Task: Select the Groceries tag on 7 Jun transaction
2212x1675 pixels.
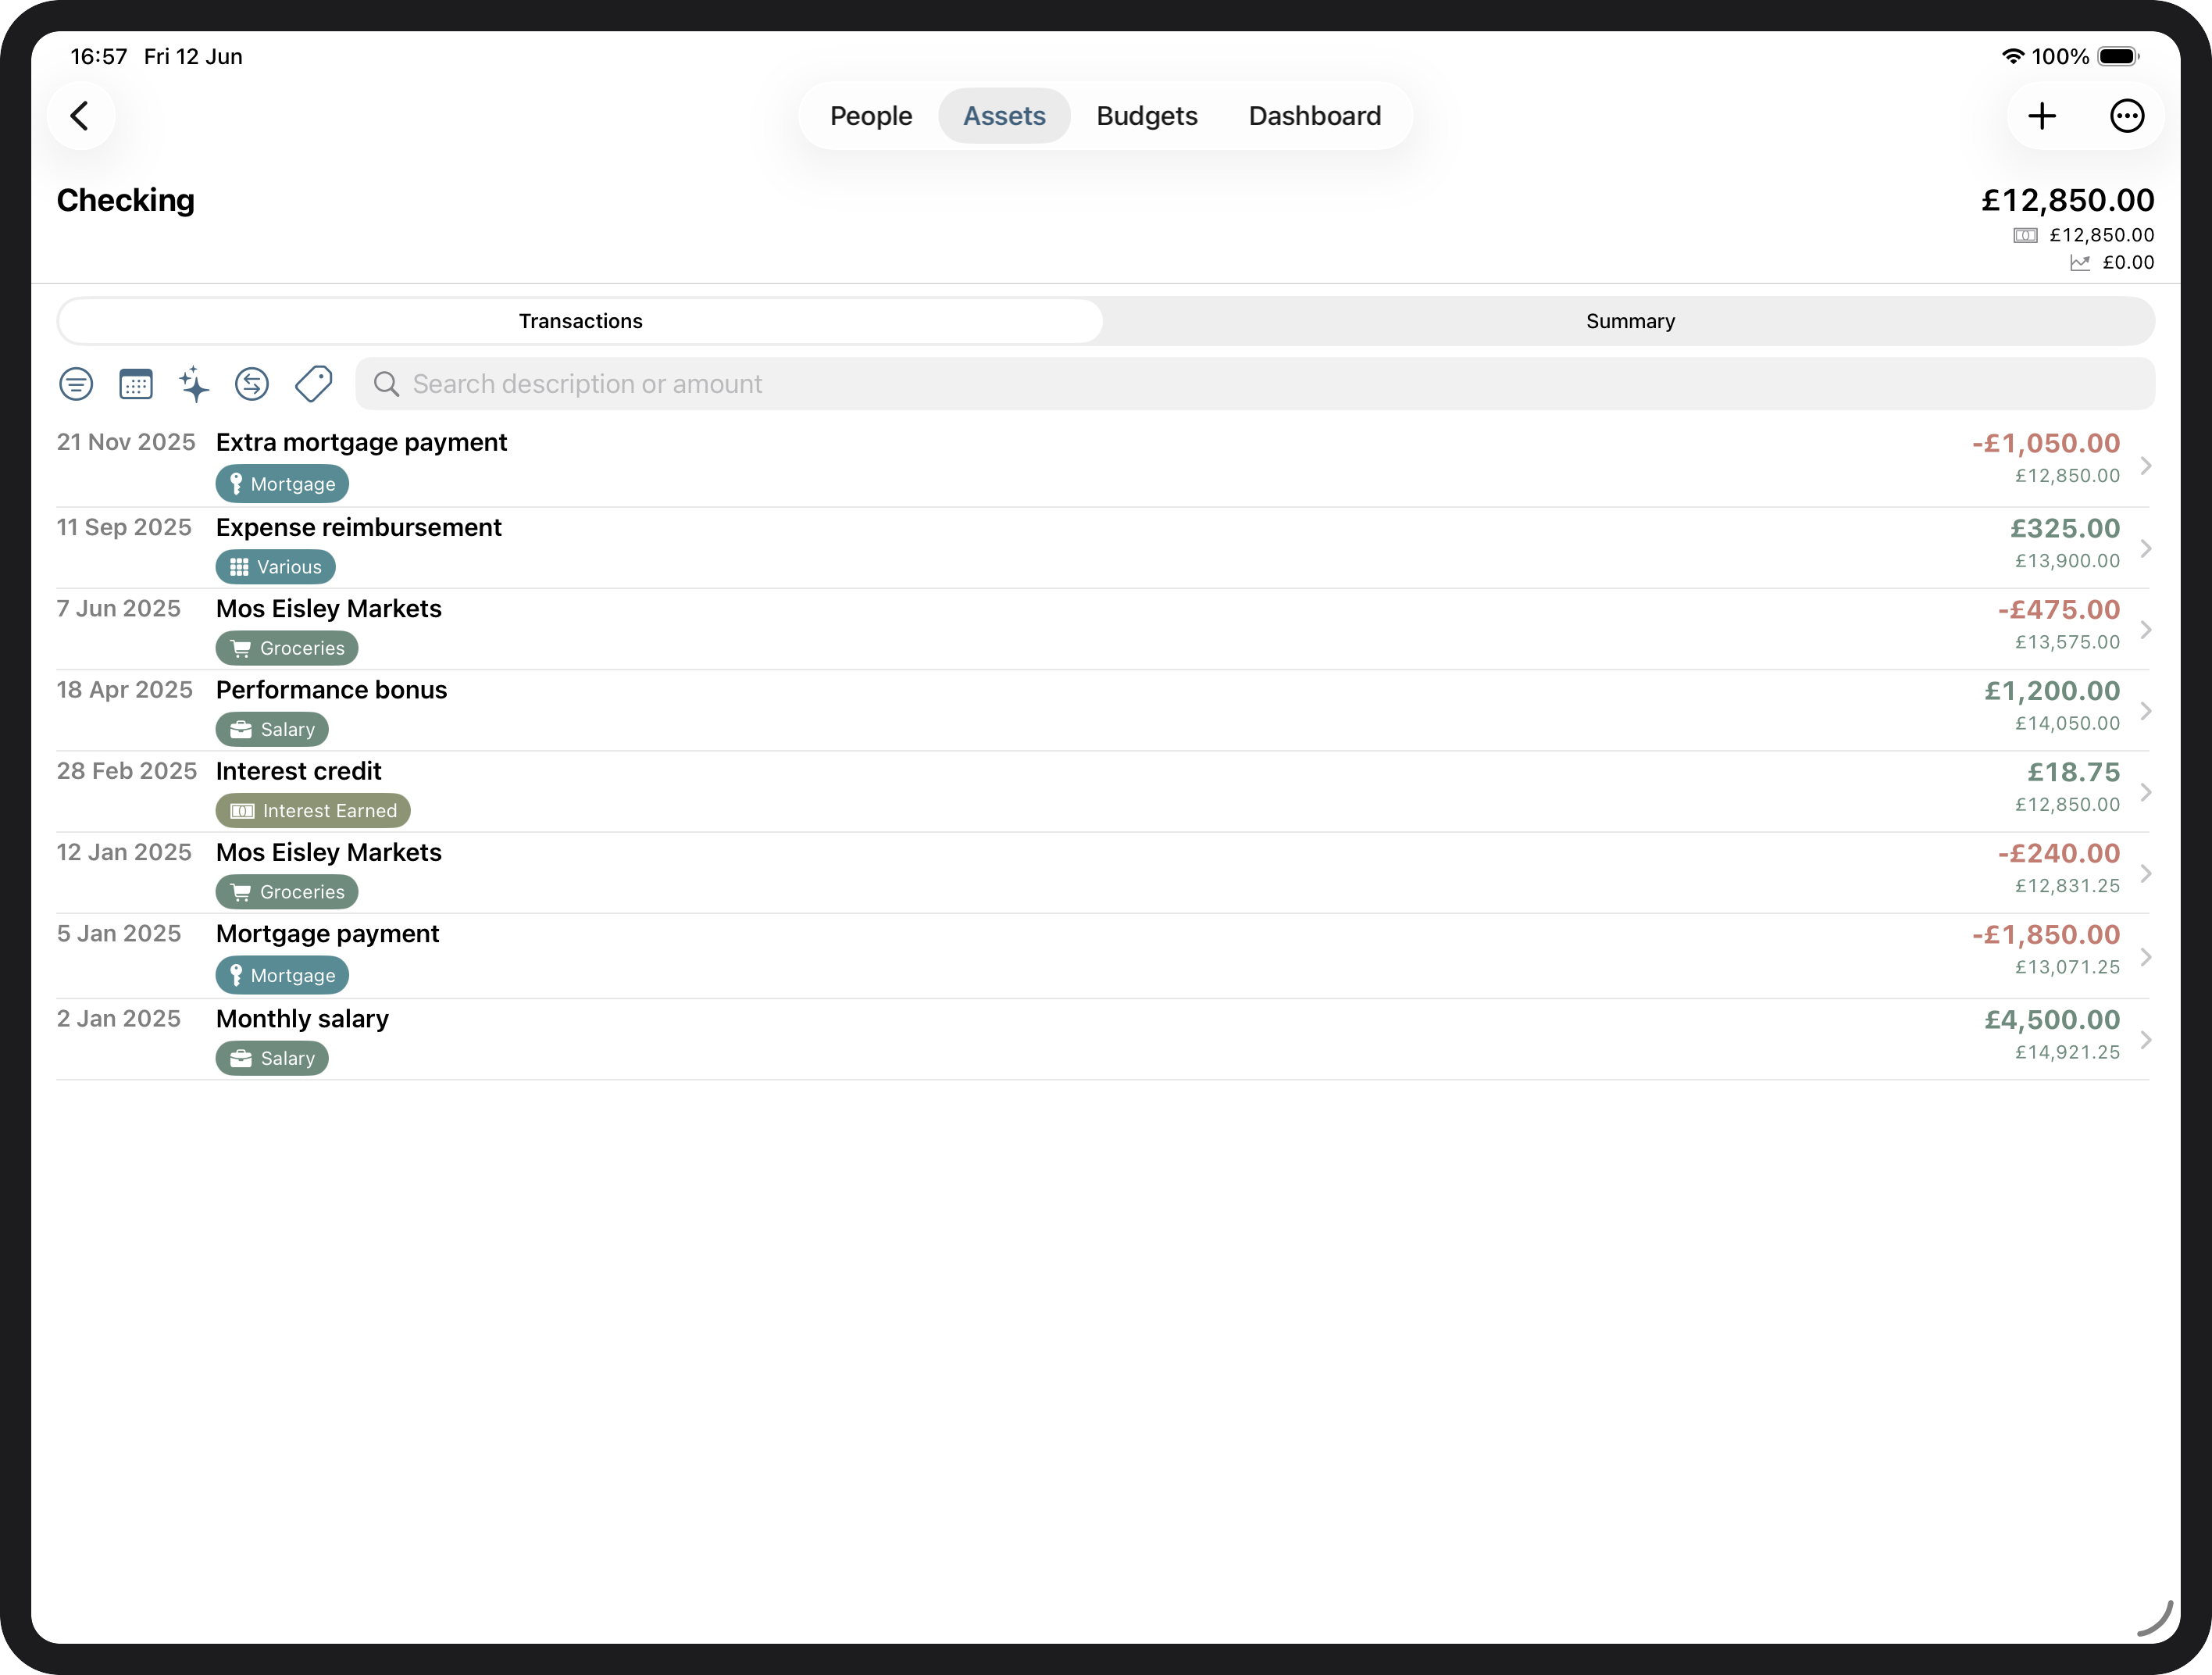Action: [x=287, y=648]
